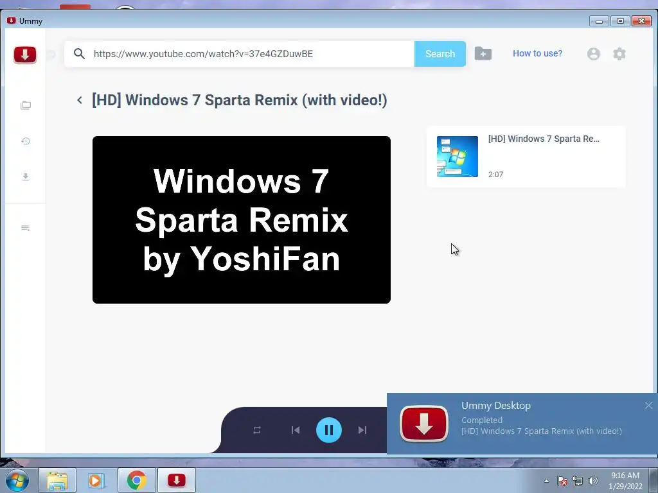Screen dimensions: 658x493
Task: Minimize the Ummy window
Action: click(599, 21)
